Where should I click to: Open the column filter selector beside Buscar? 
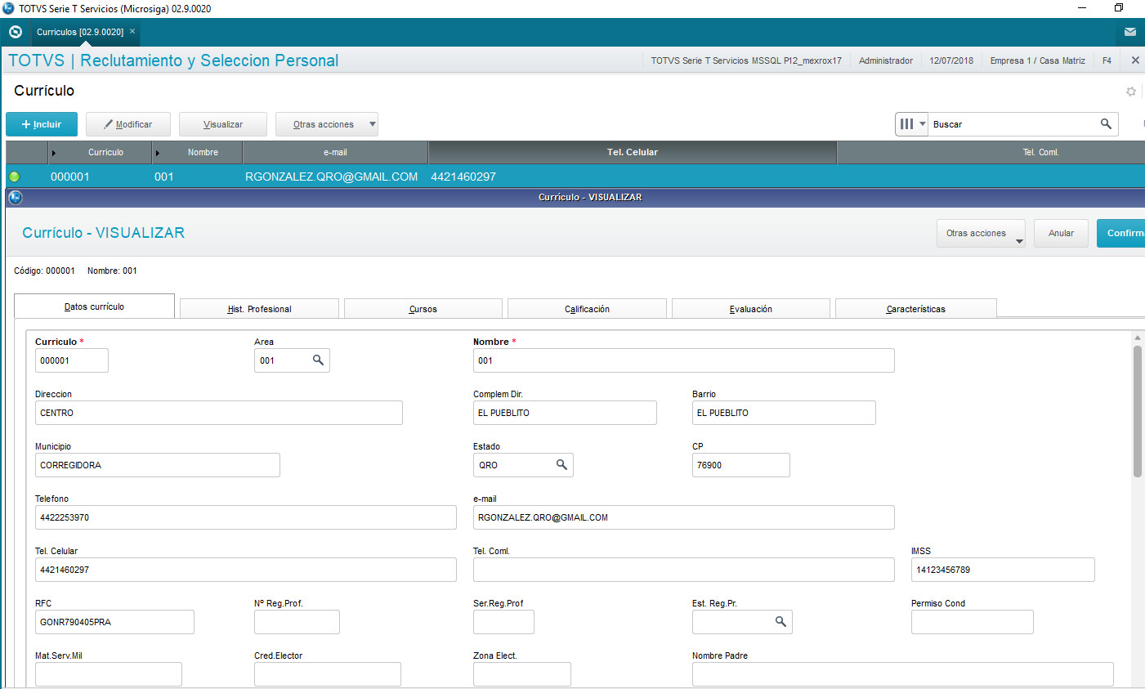pos(911,124)
